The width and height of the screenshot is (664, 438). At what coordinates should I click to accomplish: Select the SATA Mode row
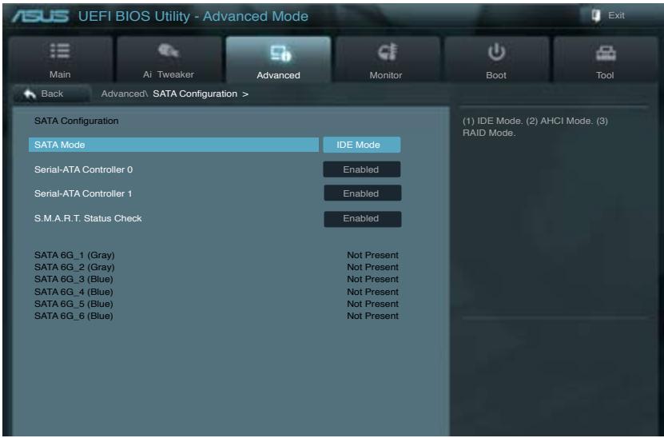[x=173, y=145]
